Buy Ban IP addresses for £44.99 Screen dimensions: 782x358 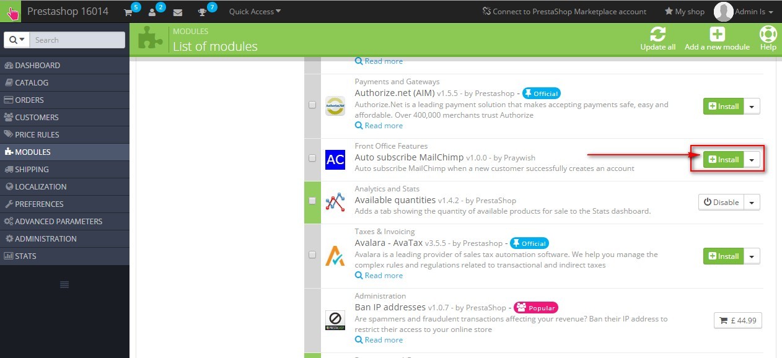coord(737,321)
